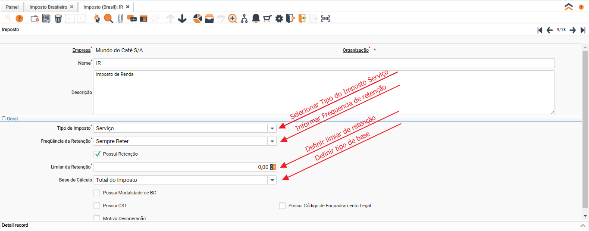This screenshot has width=589, height=231.
Task: Open the Help toolbar icon
Action: [19, 19]
